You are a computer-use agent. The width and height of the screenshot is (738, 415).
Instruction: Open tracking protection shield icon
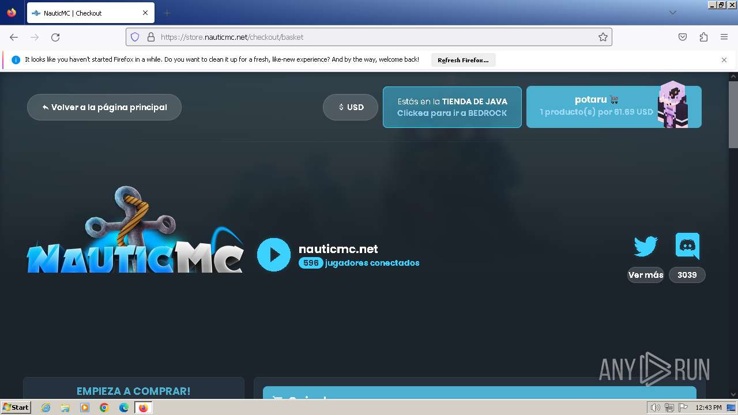click(x=135, y=37)
